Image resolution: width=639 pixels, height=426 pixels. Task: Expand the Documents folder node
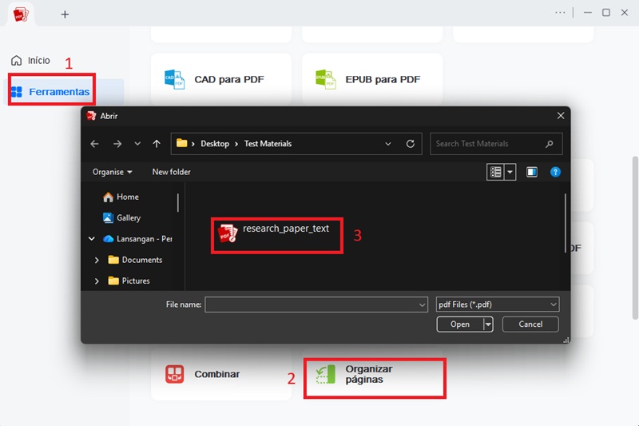pyautogui.click(x=97, y=260)
